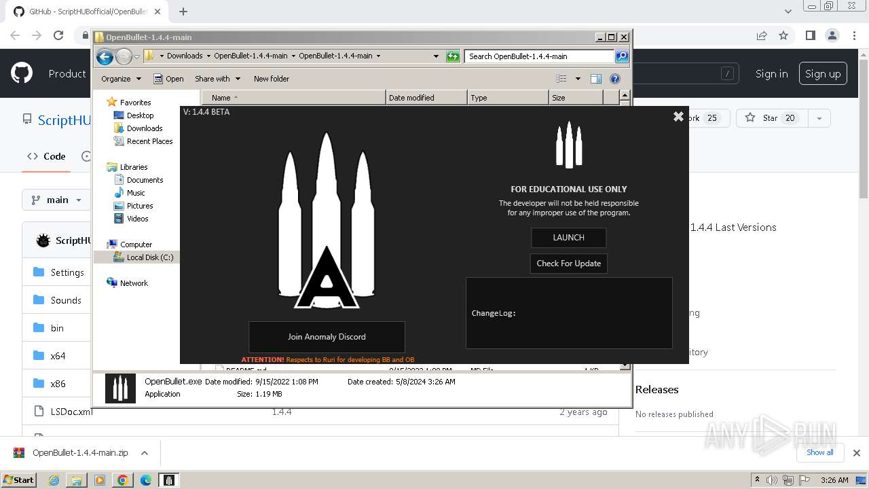Screen dimensions: 869x489
Task: Click Open in the Explorer toolbar
Action: (x=168, y=79)
